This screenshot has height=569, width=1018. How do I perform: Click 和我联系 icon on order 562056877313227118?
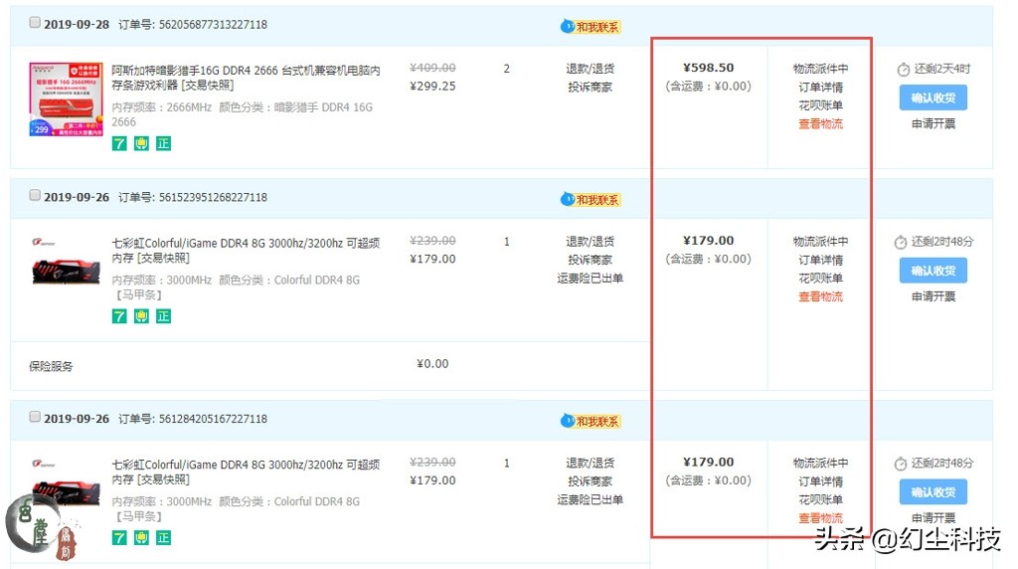click(591, 27)
